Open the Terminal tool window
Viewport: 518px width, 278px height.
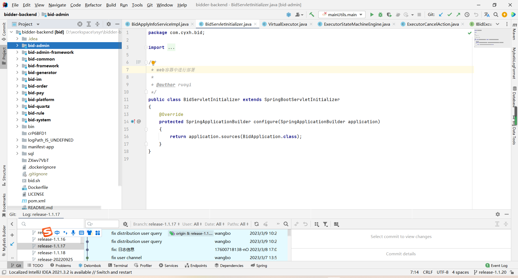[x=118, y=266]
